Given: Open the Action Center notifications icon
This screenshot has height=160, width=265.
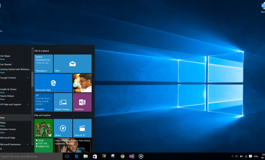Looking at the screenshot, I should (x=250, y=156).
